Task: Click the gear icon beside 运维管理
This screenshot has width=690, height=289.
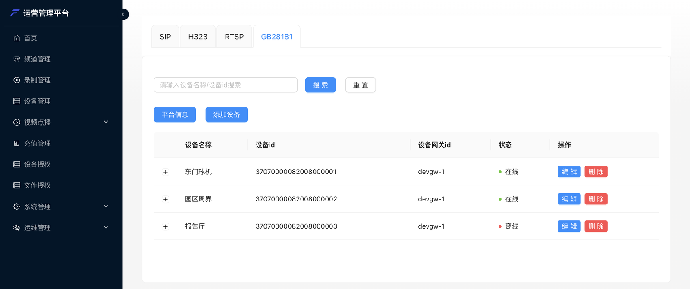Action: coord(17,228)
